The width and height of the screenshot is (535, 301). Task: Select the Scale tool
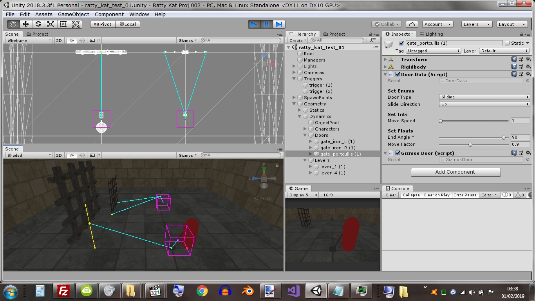51,24
